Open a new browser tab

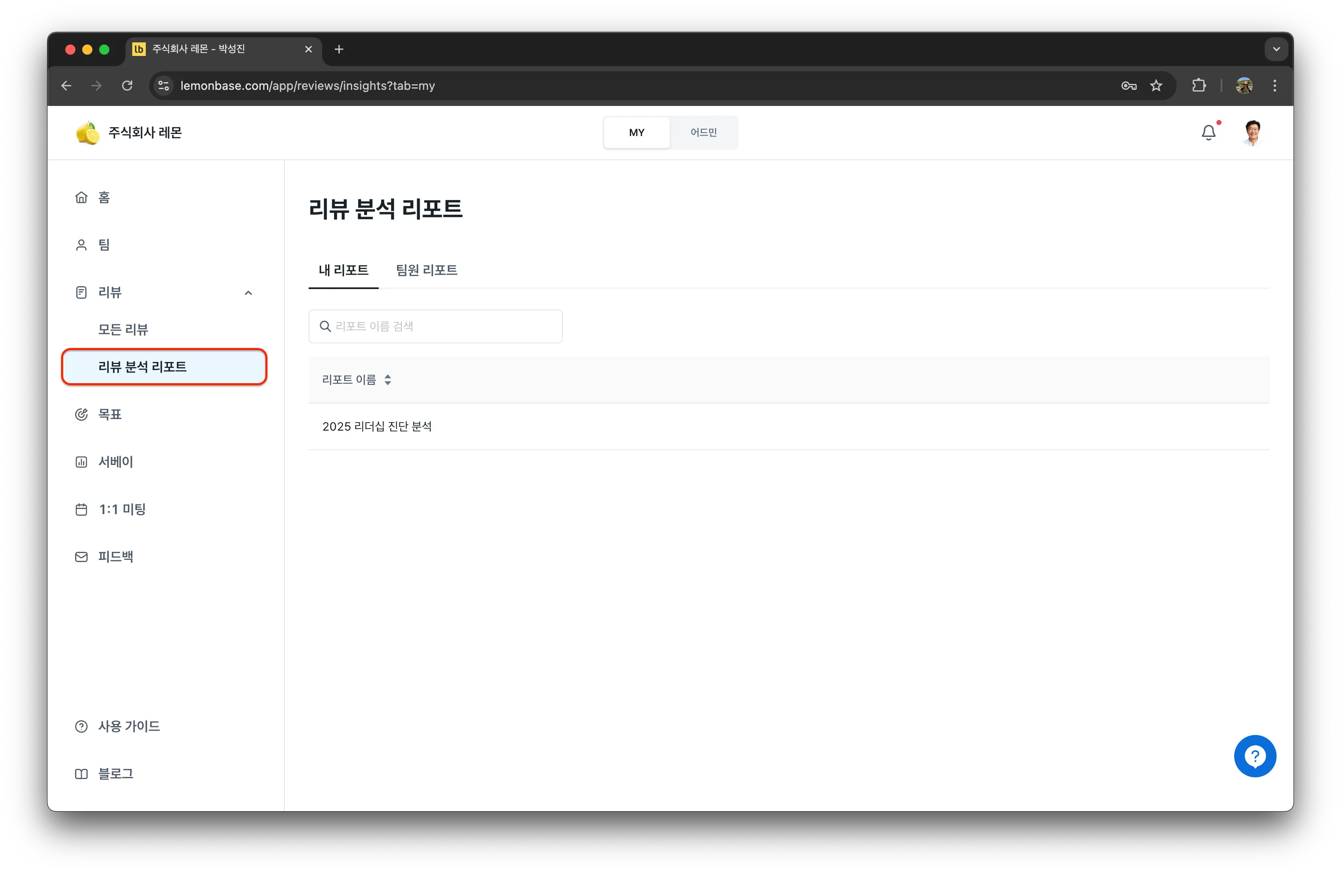pos(339,49)
